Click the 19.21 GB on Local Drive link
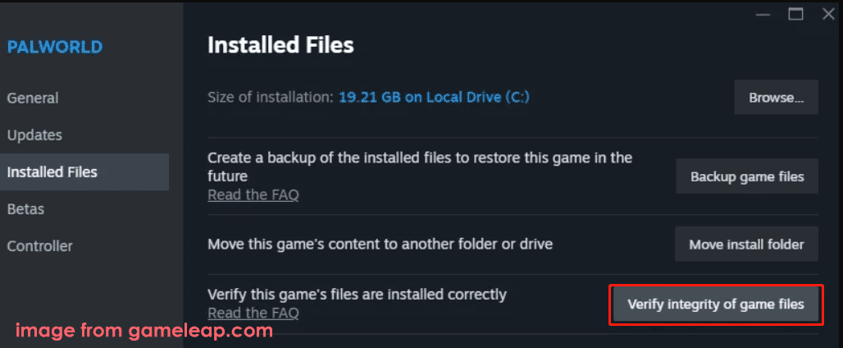Screen dimensions: 843x348 coord(434,97)
